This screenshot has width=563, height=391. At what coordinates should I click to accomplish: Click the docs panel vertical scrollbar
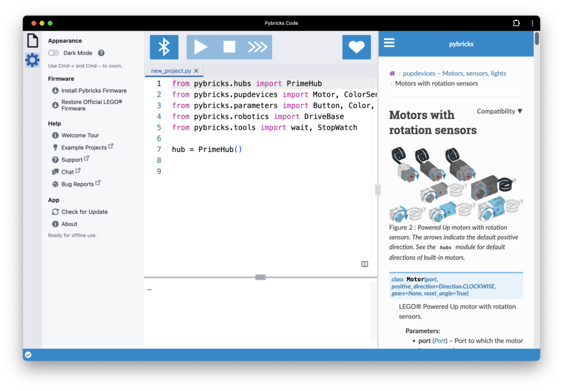[537, 39]
